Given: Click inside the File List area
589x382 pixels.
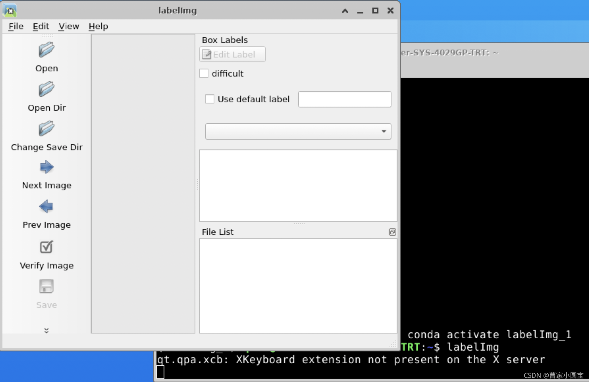Looking at the screenshot, I should click(298, 286).
